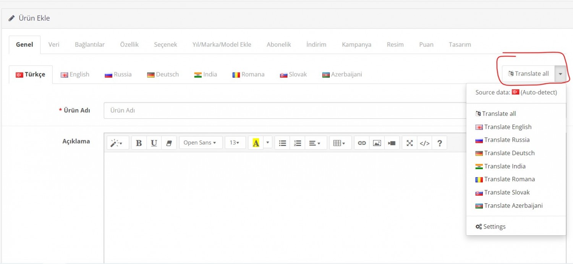
Task: Toggle code view in the editor
Action: (x=424, y=143)
